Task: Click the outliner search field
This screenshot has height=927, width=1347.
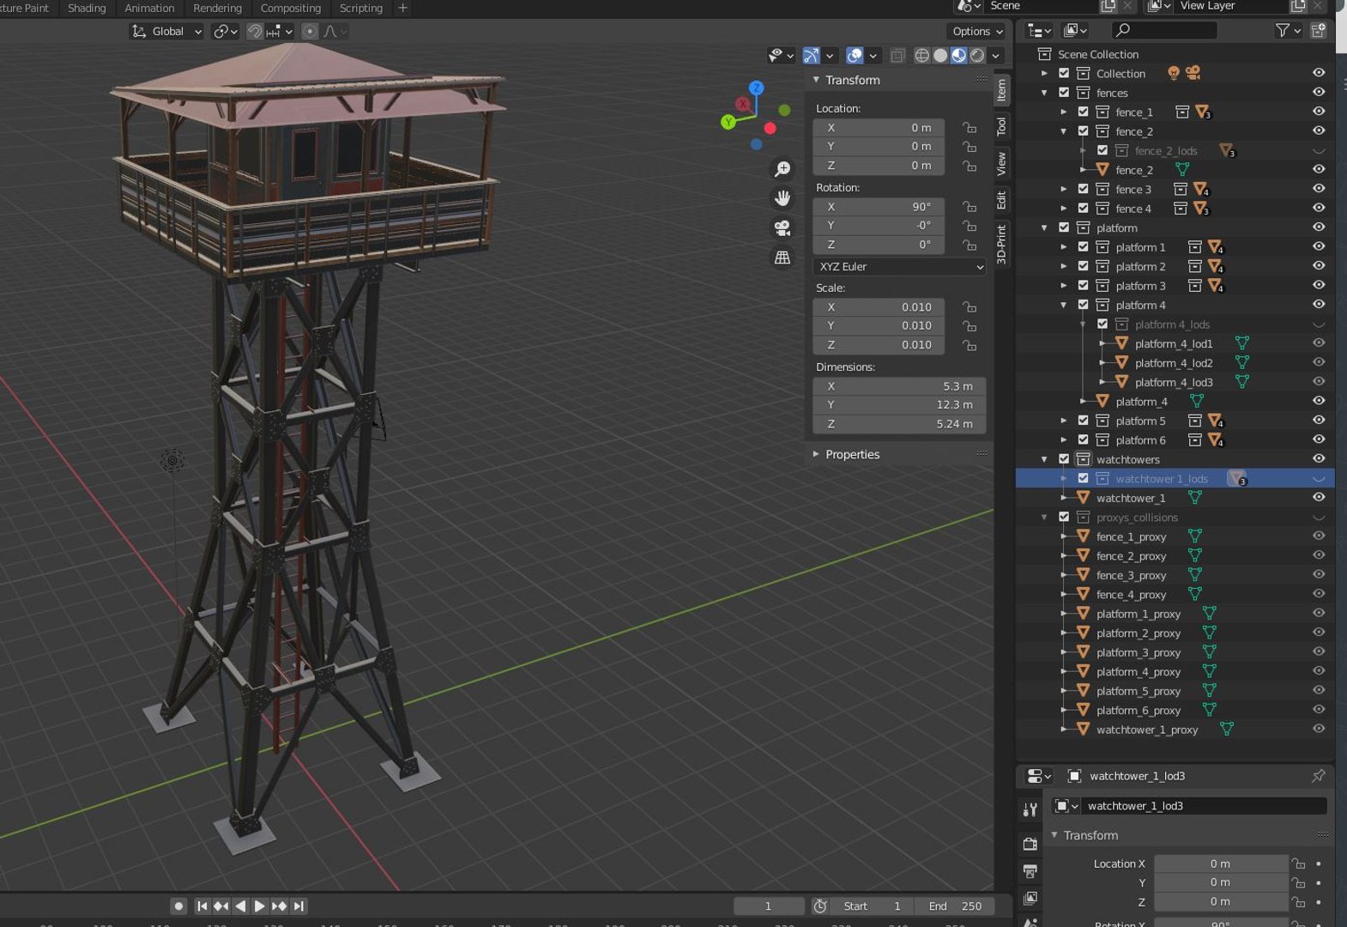Action: [x=1164, y=30]
